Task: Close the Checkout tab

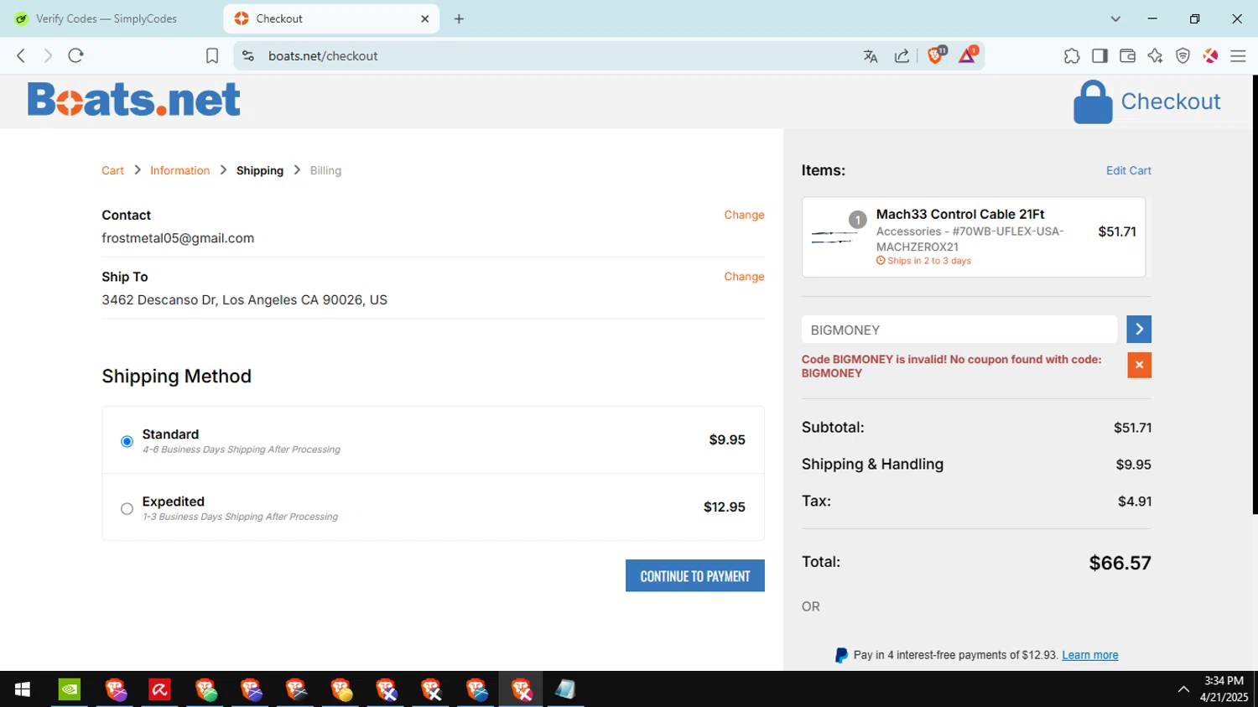Action: pyautogui.click(x=424, y=18)
